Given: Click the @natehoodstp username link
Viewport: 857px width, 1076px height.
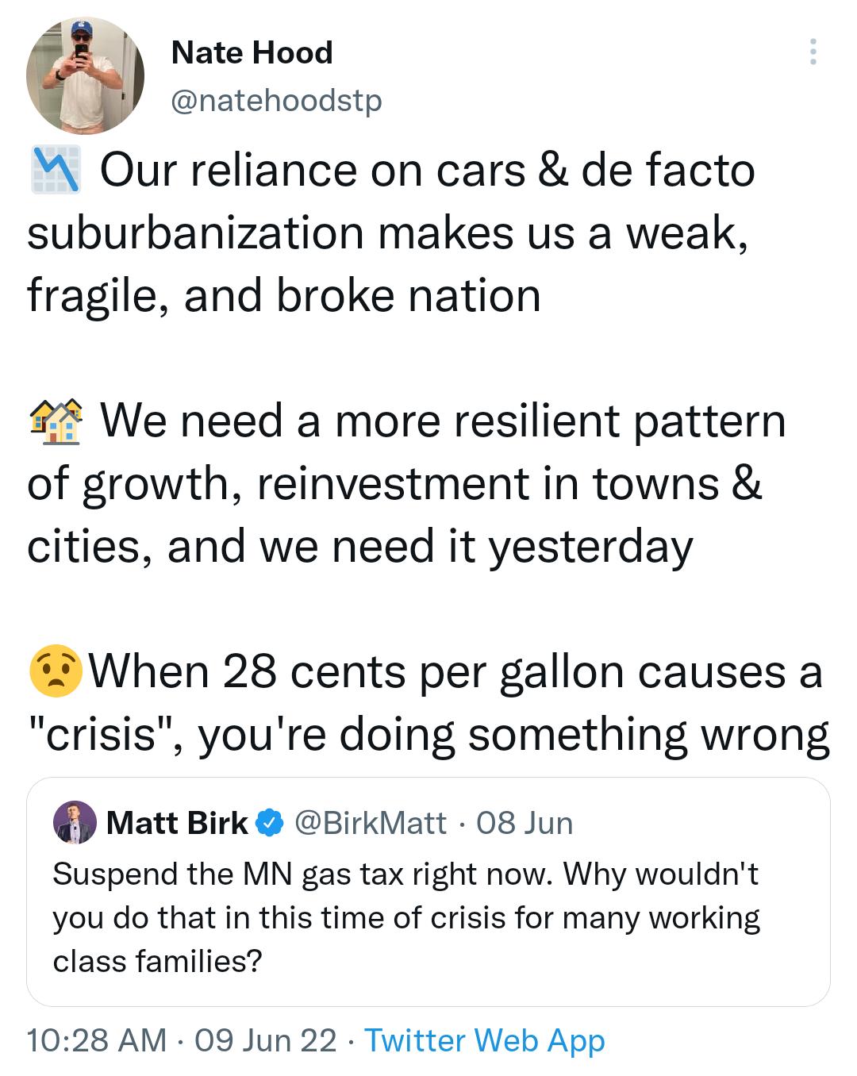Looking at the screenshot, I should (x=275, y=101).
